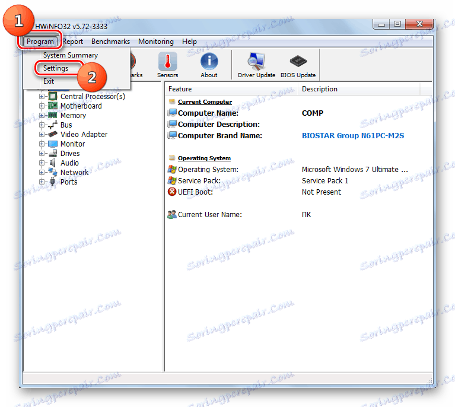Screen dimensions: 455x407
Task: Expand the Network tree node
Action: point(42,172)
